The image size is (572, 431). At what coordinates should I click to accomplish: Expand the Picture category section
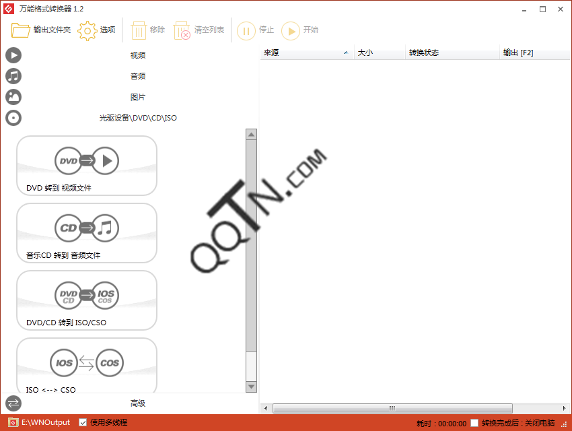pyautogui.click(x=137, y=97)
